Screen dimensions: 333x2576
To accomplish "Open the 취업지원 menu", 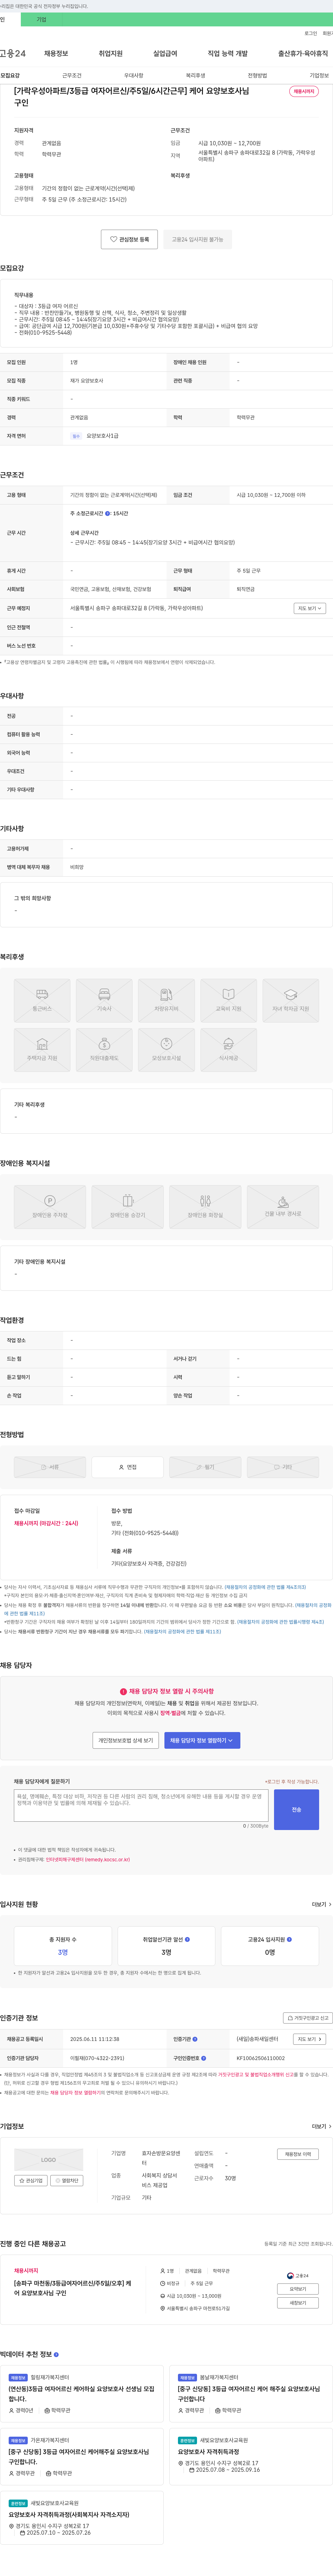I will tap(111, 53).
